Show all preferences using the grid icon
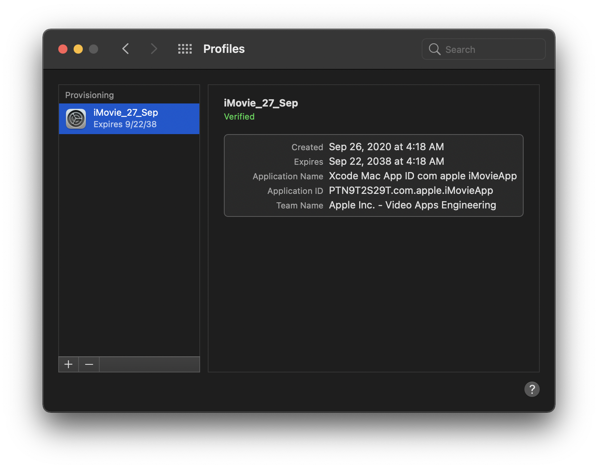The width and height of the screenshot is (598, 469). [185, 49]
